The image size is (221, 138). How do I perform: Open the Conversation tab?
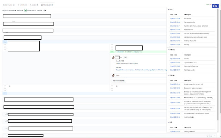(9, 5)
